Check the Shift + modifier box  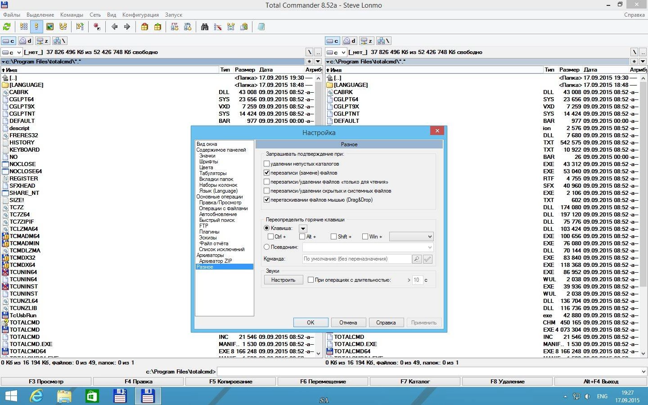coord(333,236)
